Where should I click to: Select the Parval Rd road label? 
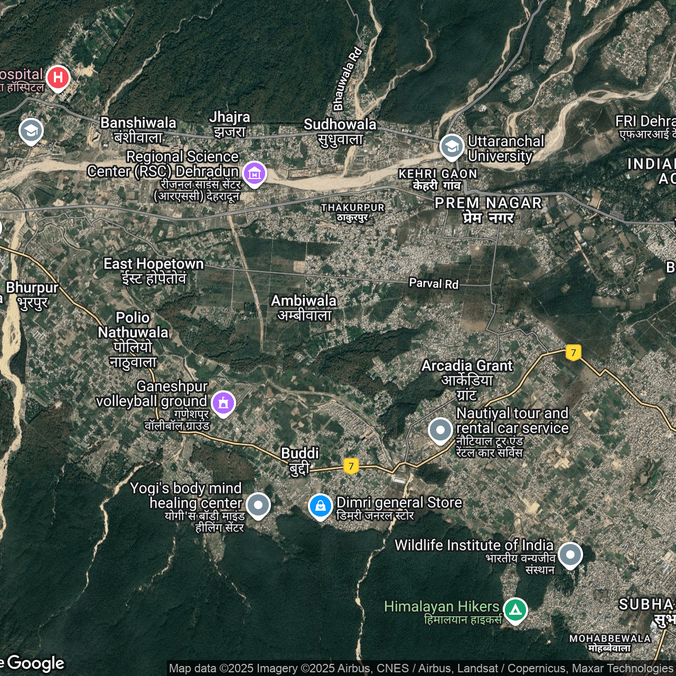point(434,284)
